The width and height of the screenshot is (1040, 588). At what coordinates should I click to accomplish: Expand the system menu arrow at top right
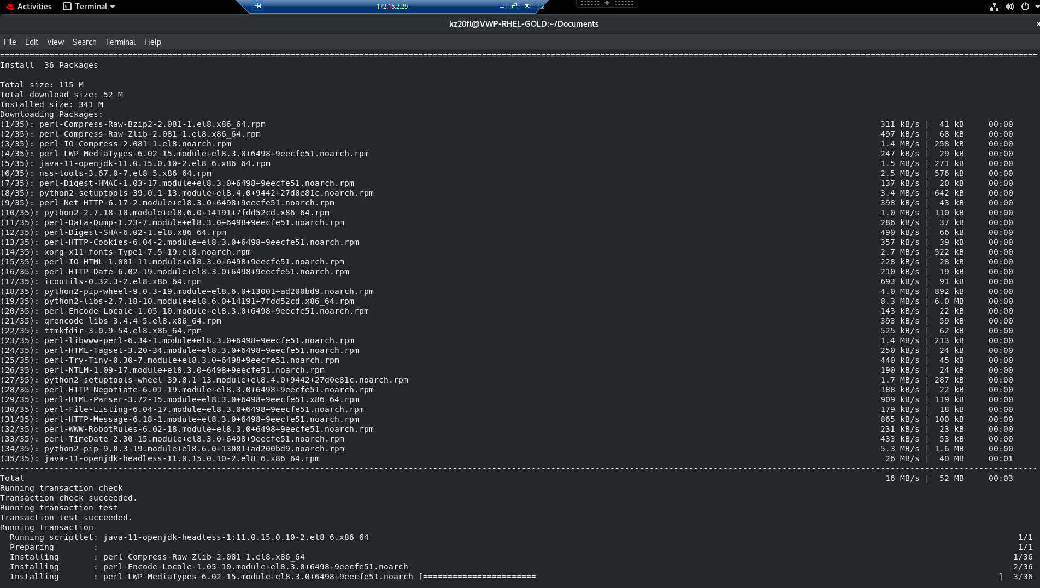coord(1037,7)
